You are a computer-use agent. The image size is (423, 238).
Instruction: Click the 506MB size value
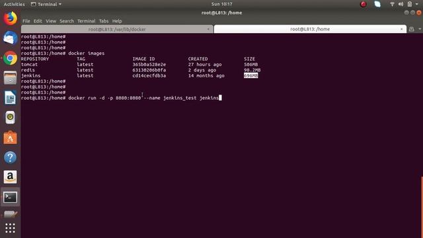click(251, 65)
